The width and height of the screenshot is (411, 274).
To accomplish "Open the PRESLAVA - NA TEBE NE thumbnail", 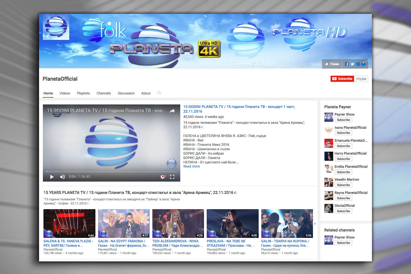I will (x=233, y=223).
